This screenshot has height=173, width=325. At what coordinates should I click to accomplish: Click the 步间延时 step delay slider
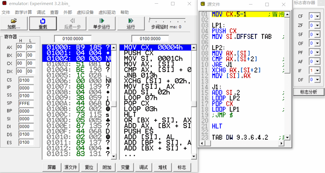[x=167, y=20]
